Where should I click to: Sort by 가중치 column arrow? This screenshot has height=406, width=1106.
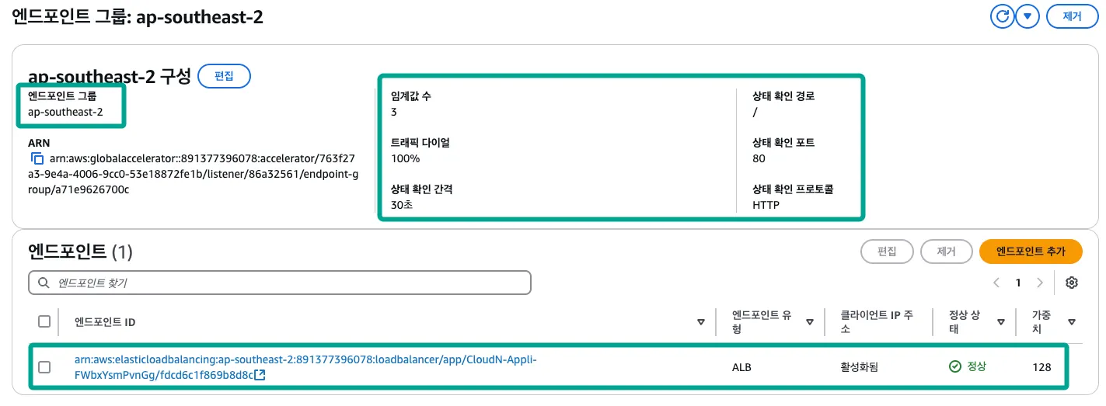(x=1072, y=321)
